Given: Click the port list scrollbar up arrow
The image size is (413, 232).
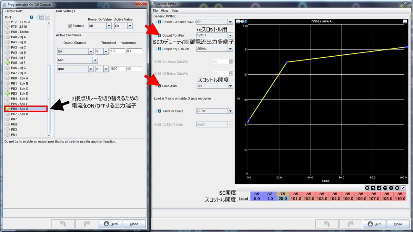Looking at the screenshot, I should (49, 23).
